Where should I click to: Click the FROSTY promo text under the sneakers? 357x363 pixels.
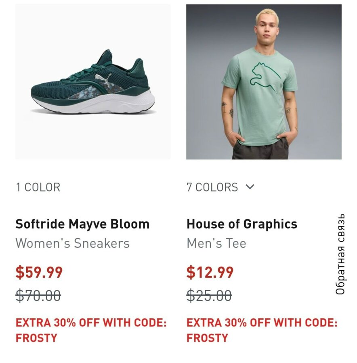coord(37,338)
